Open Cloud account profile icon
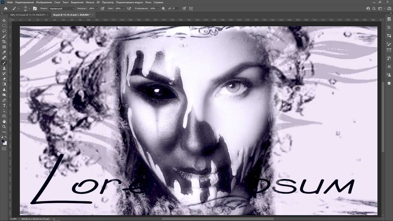Image resolution: width=393 pixels, height=221 pixels. tap(368, 9)
